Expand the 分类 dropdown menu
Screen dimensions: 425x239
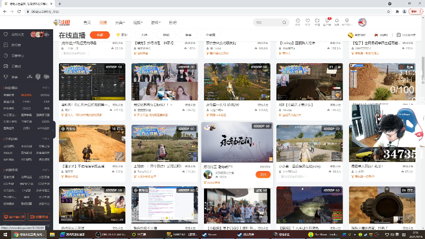(120, 22)
